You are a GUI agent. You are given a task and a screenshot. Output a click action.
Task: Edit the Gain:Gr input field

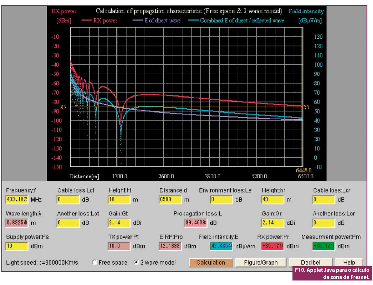[273, 223]
